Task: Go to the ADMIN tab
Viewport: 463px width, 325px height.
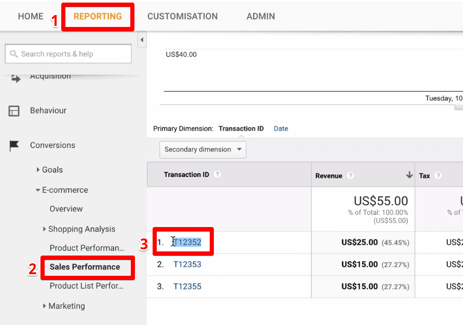Action: click(261, 16)
